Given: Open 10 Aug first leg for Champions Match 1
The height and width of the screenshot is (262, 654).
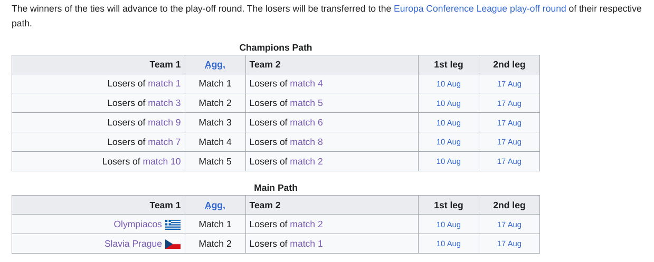Looking at the screenshot, I should click(x=448, y=84).
